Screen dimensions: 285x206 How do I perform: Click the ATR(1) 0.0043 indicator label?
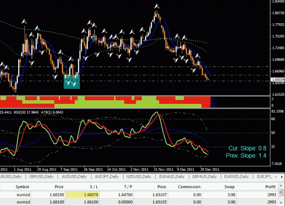click(x=52, y=112)
